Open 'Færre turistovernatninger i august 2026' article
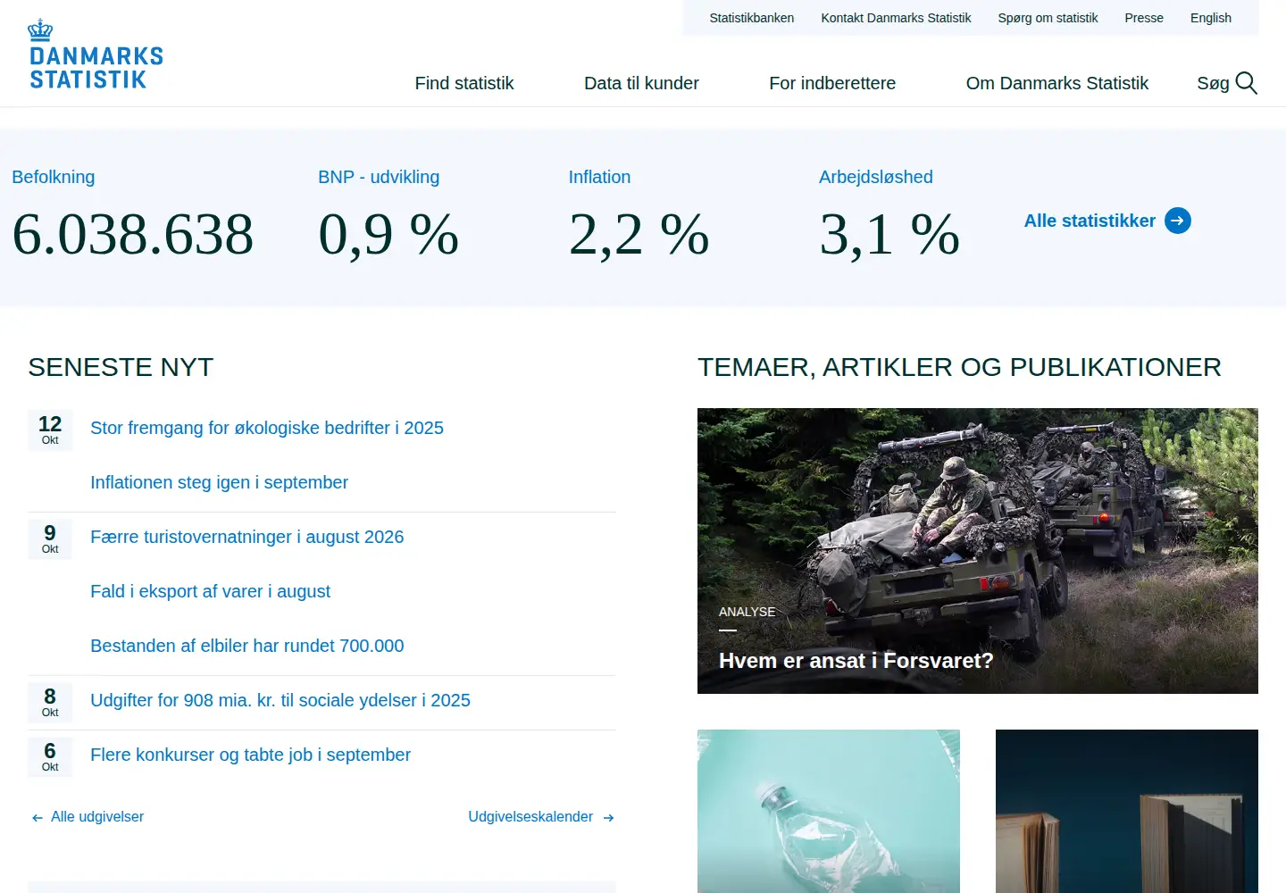This screenshot has height=893, width=1286. coord(246,537)
